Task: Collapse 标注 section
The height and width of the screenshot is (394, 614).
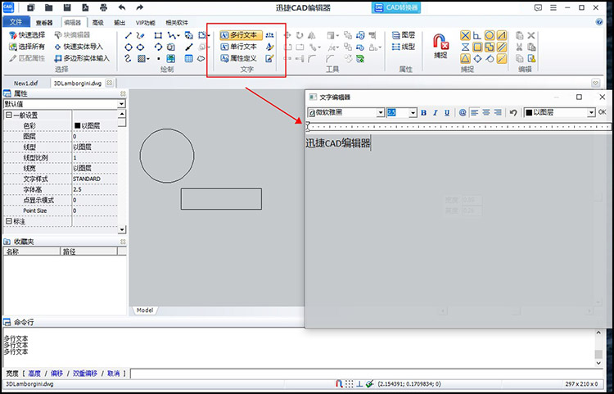Action: [8, 221]
